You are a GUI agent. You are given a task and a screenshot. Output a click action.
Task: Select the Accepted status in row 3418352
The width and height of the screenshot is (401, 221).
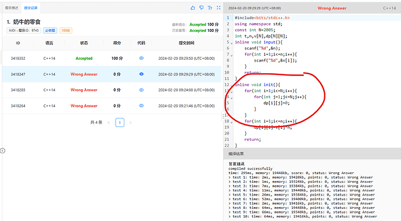coord(84,59)
